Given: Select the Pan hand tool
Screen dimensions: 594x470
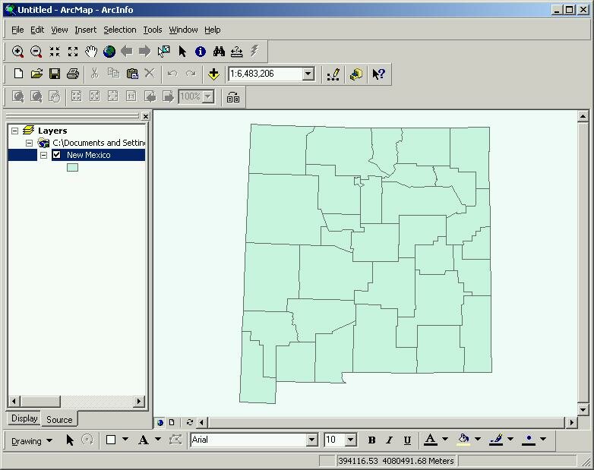Looking at the screenshot, I should tap(91, 52).
